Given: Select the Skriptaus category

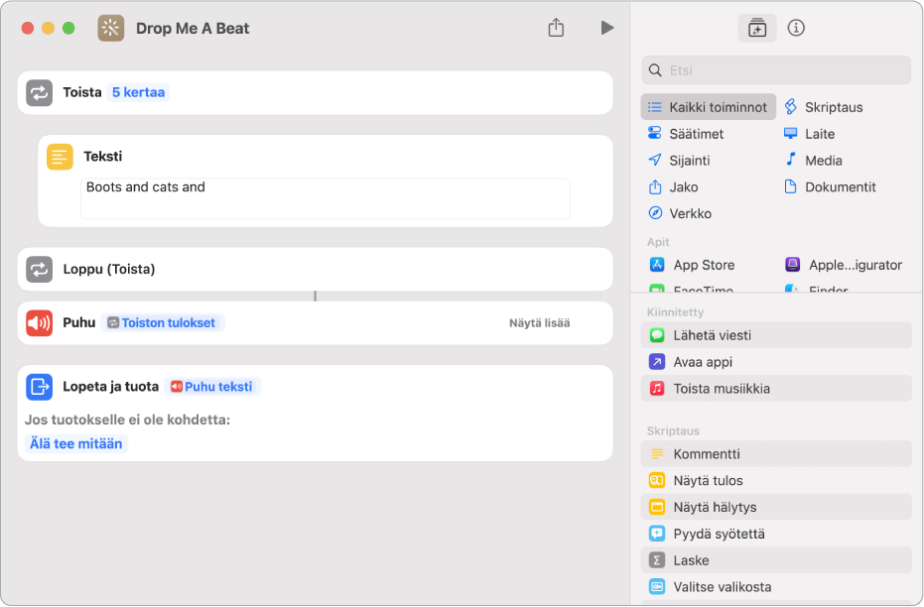Looking at the screenshot, I should coord(823,107).
